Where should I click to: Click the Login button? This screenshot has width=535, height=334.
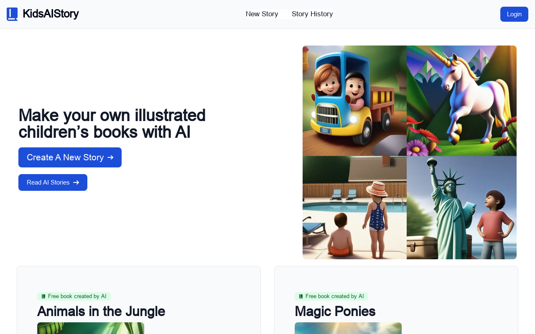pyautogui.click(x=514, y=14)
